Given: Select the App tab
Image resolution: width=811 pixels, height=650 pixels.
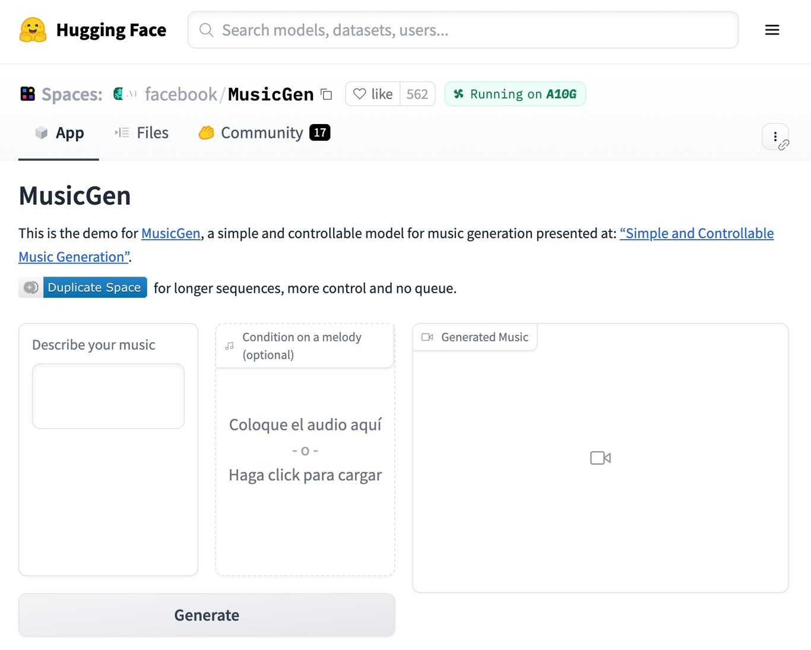Looking at the screenshot, I should click(59, 133).
